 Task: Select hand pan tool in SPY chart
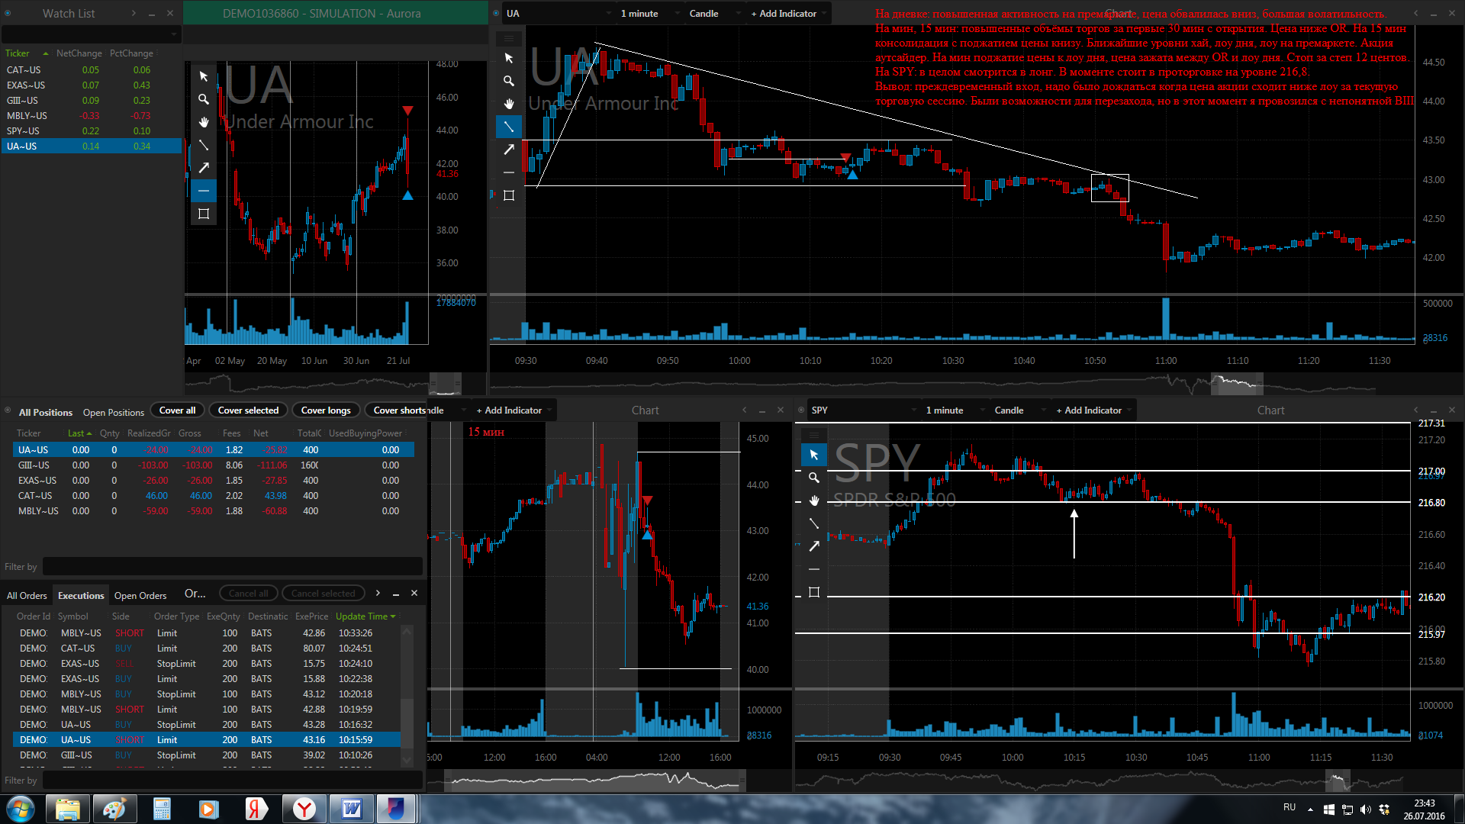pyautogui.click(x=814, y=501)
